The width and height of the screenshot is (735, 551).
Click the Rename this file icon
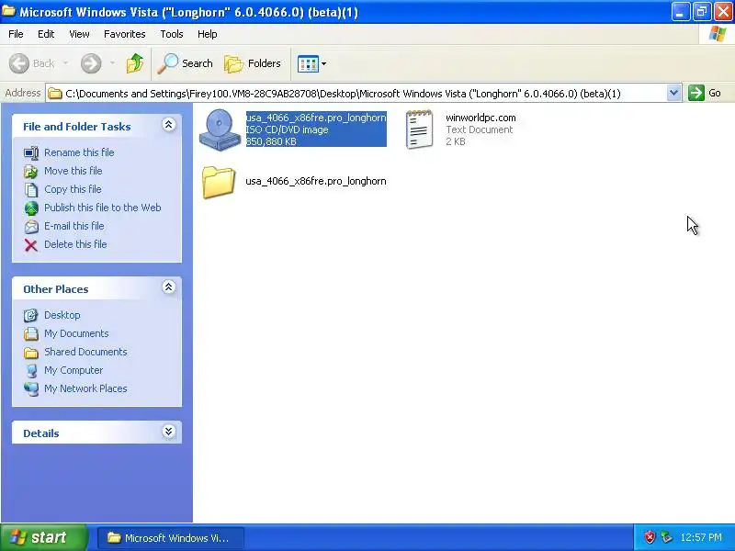(31, 152)
